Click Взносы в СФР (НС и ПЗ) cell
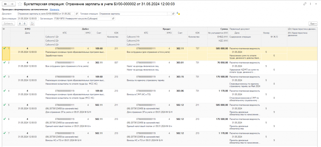The width and height of the screenshot is (321, 147). pos(139,94)
